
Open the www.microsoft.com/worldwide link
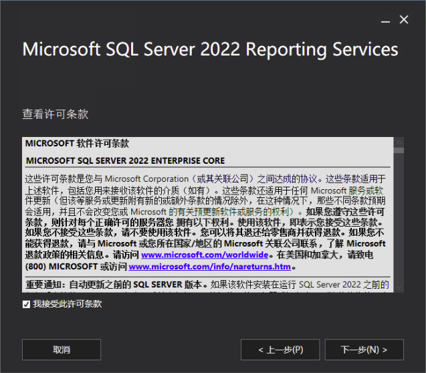pos(205,255)
